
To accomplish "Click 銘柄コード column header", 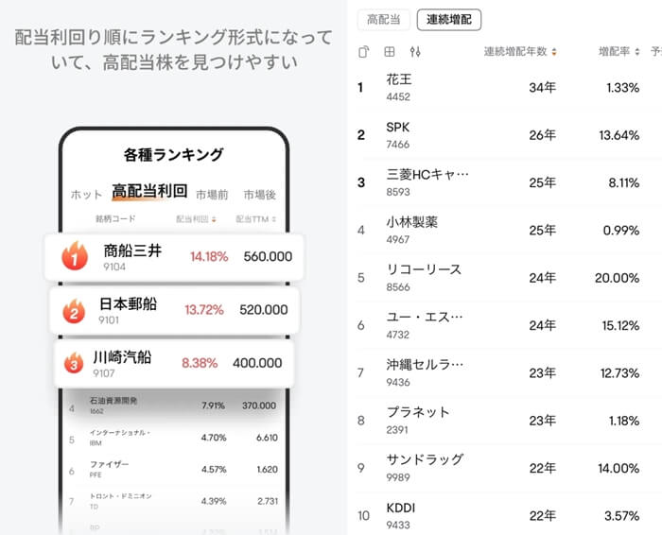I will [x=115, y=218].
